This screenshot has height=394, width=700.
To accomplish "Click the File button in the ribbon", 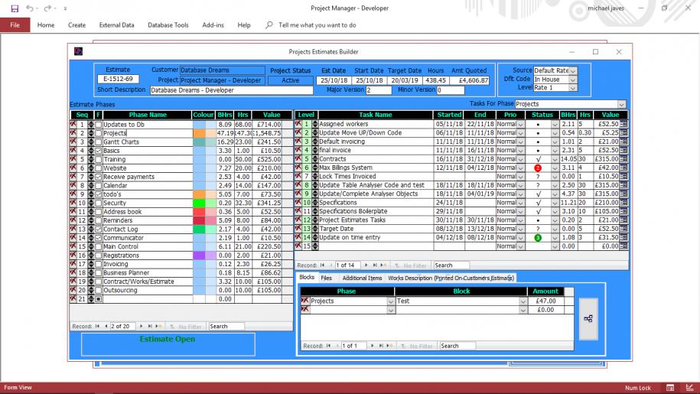I will point(15,25).
